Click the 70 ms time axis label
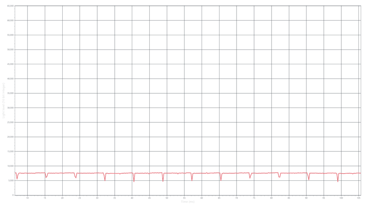 (x=237, y=198)
